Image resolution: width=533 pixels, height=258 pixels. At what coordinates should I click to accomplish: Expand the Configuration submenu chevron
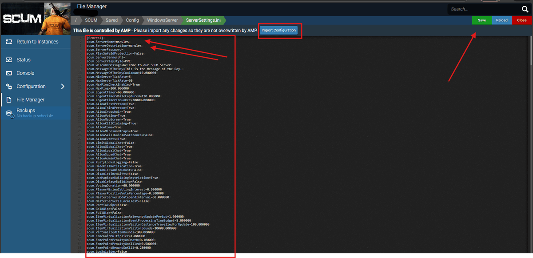click(x=63, y=87)
